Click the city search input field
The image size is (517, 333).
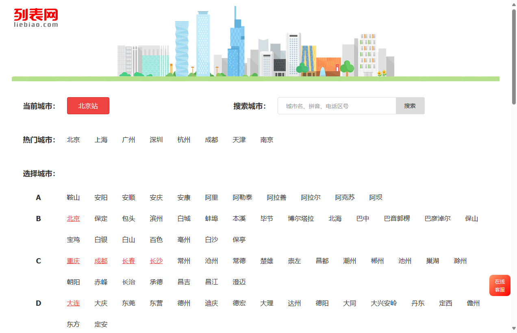pyautogui.click(x=337, y=105)
